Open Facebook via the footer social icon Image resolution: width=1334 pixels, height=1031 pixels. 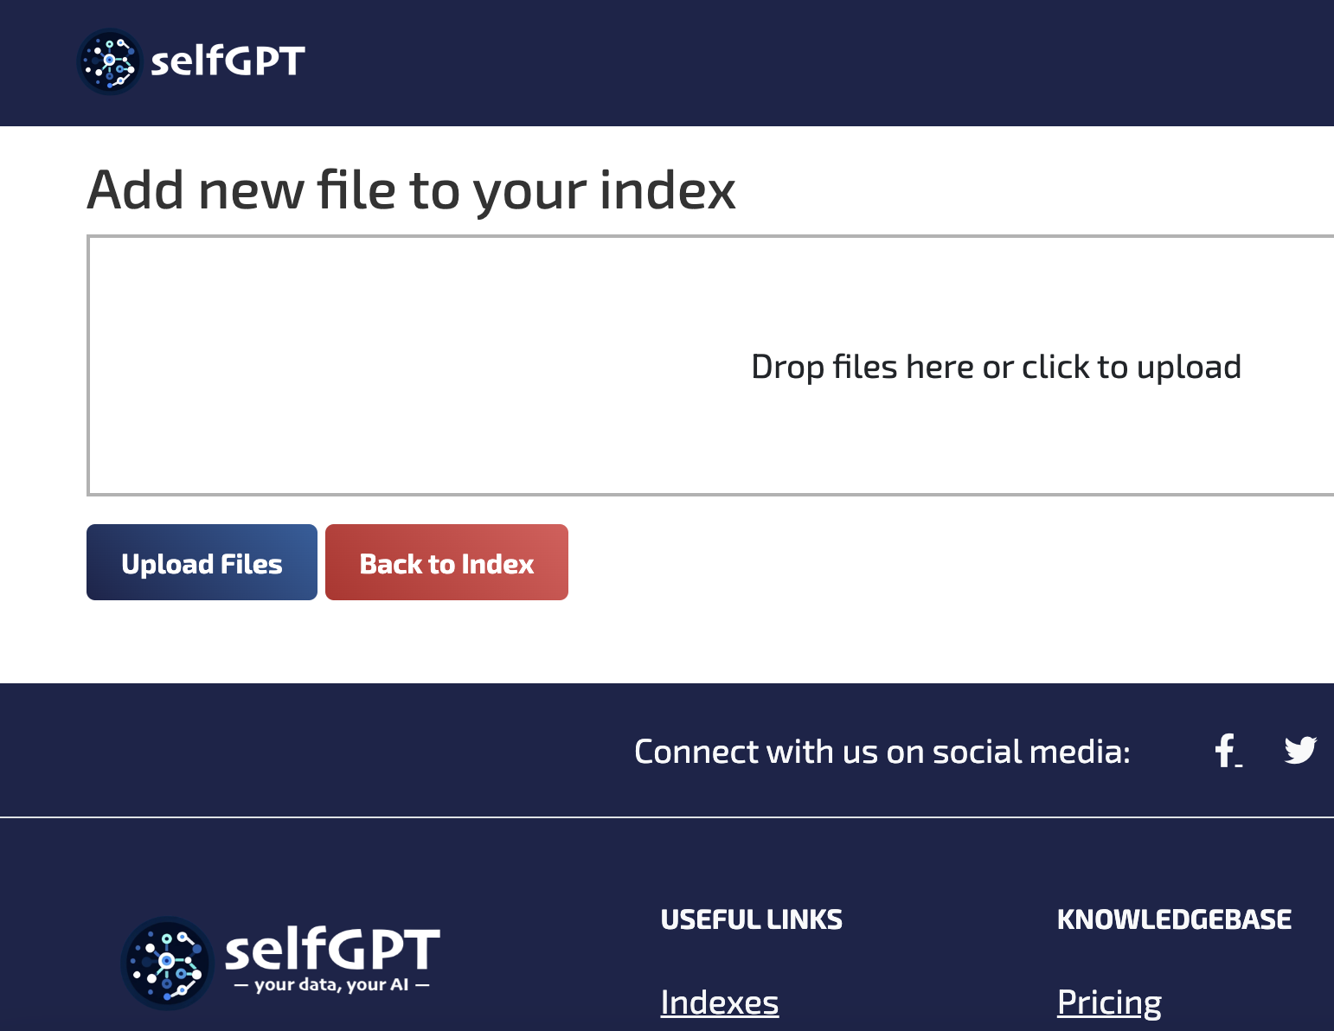tap(1226, 749)
